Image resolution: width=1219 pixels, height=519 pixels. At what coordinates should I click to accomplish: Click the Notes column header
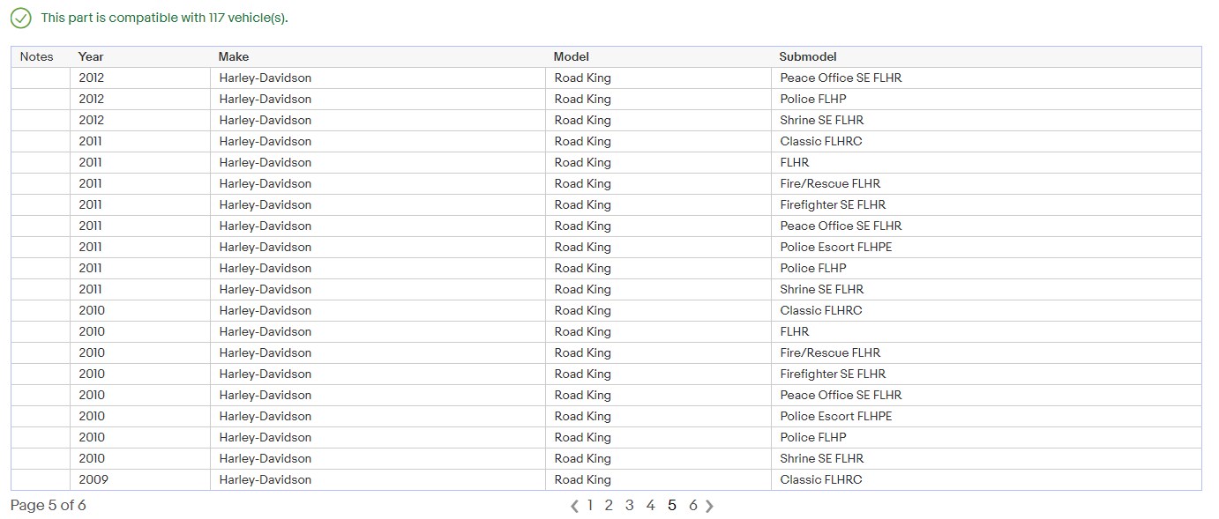pyautogui.click(x=37, y=56)
